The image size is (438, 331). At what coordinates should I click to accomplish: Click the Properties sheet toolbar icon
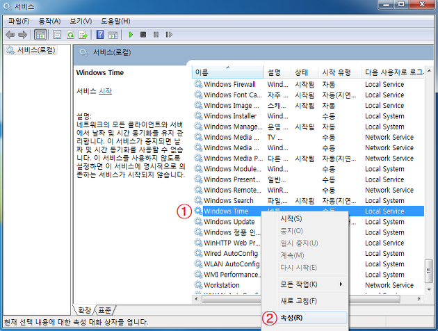[x=57, y=35]
